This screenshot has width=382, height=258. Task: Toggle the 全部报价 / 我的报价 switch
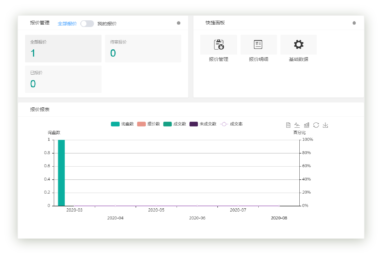coord(87,24)
